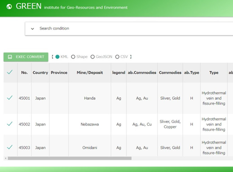Click the Ag legend cell for Nebazawa
This screenshot has width=233, height=172.
tap(119, 124)
